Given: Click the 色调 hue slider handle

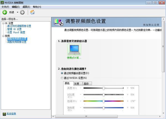Looking at the screenshot, I should (103, 101).
